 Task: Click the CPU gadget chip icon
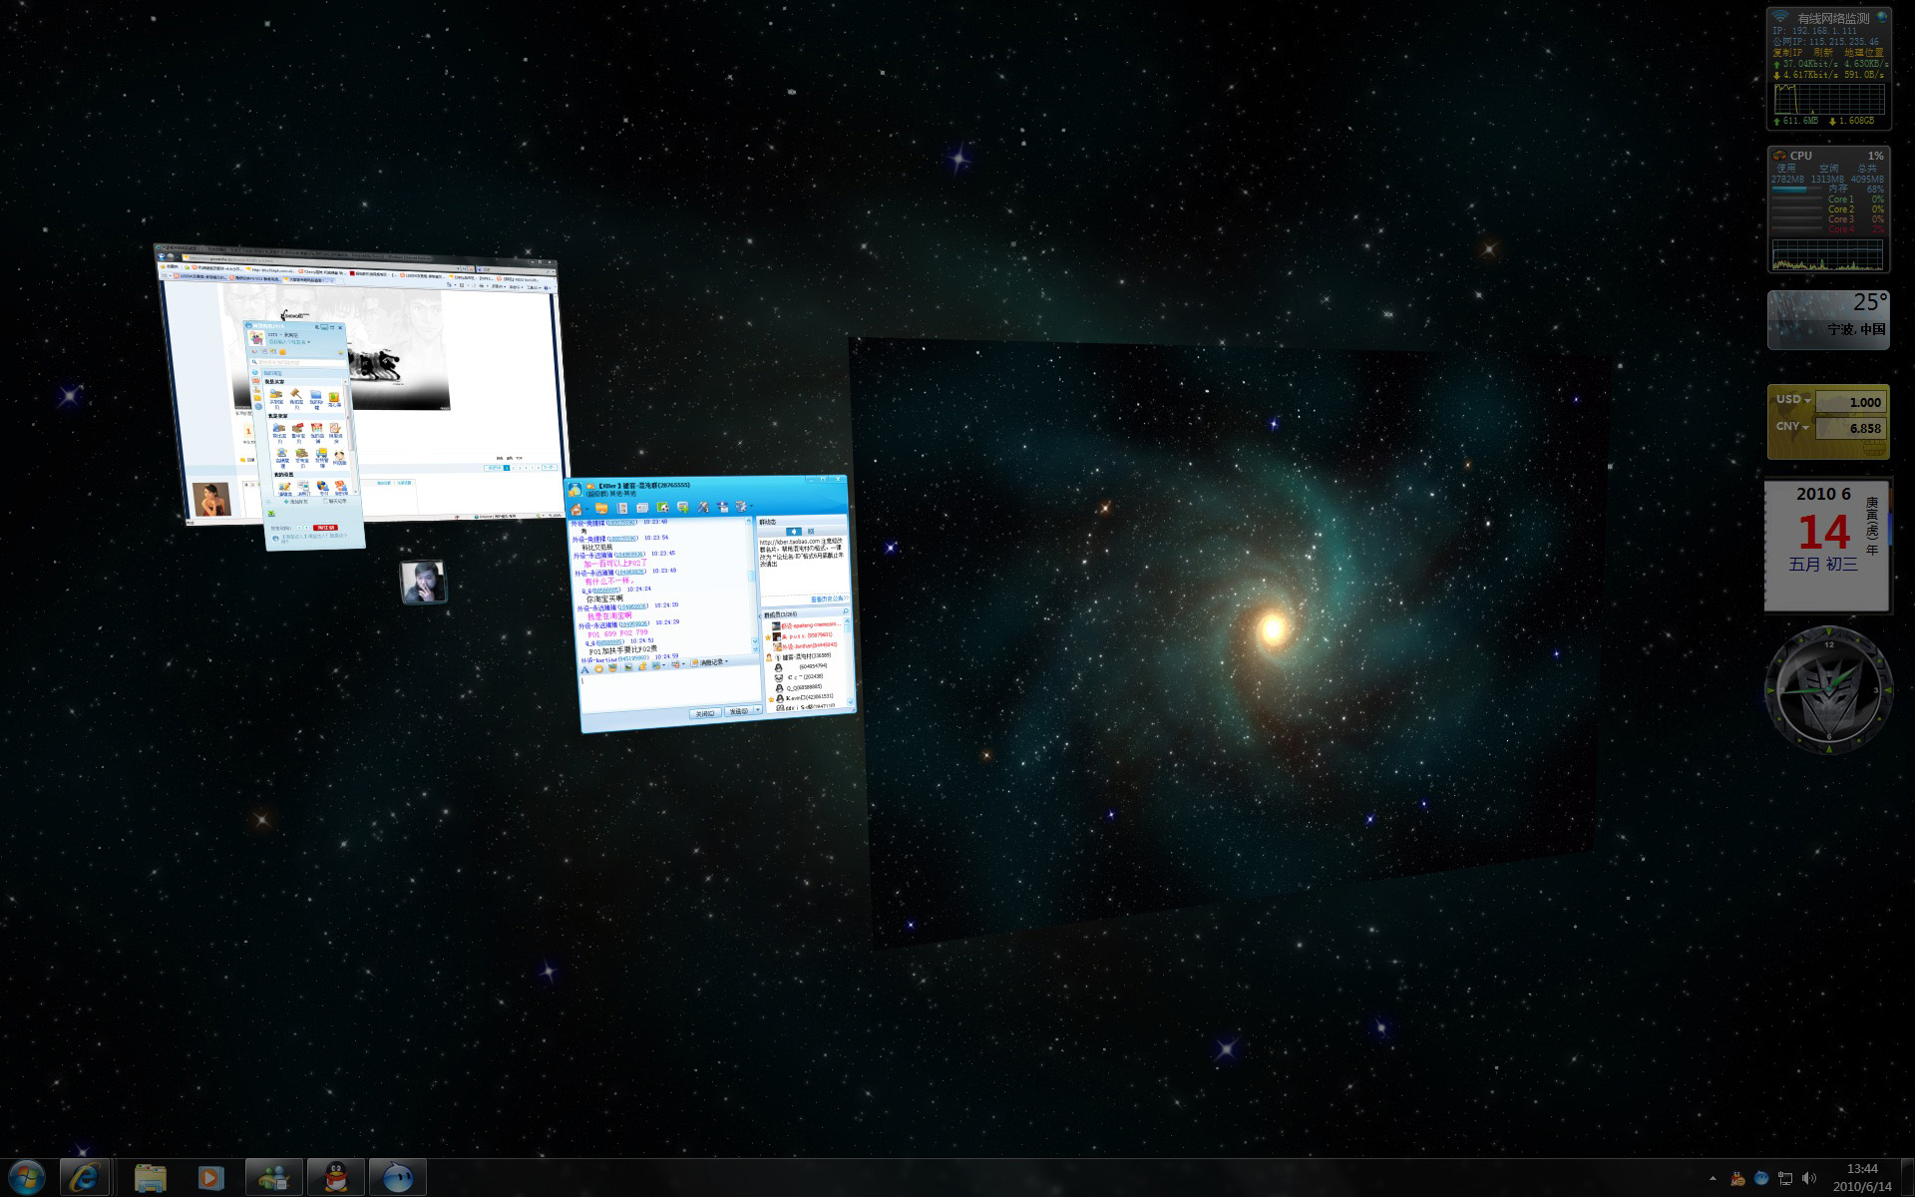(1779, 156)
